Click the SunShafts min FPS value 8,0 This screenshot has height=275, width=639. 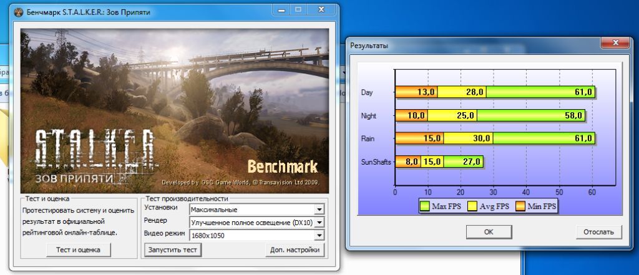[x=412, y=162]
